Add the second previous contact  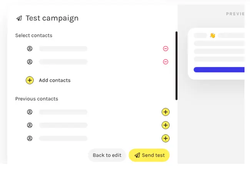165,125
